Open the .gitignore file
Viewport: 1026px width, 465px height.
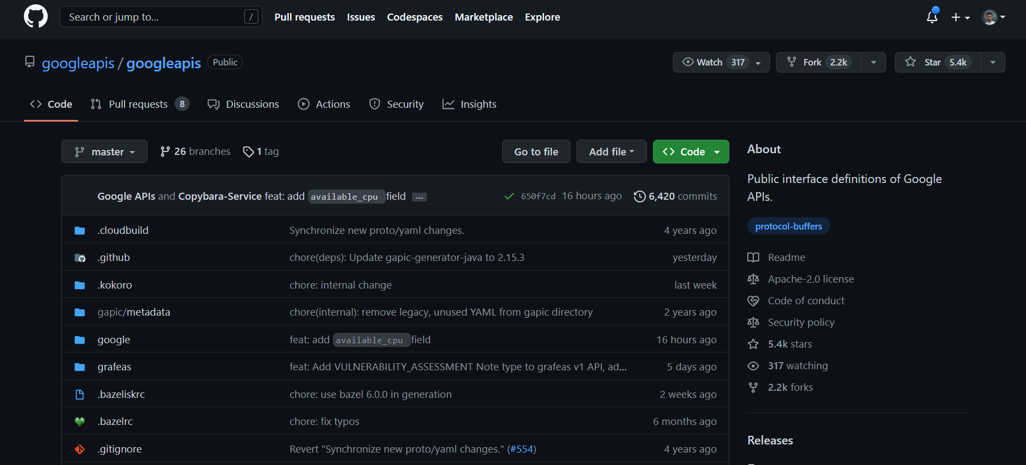tap(120, 449)
